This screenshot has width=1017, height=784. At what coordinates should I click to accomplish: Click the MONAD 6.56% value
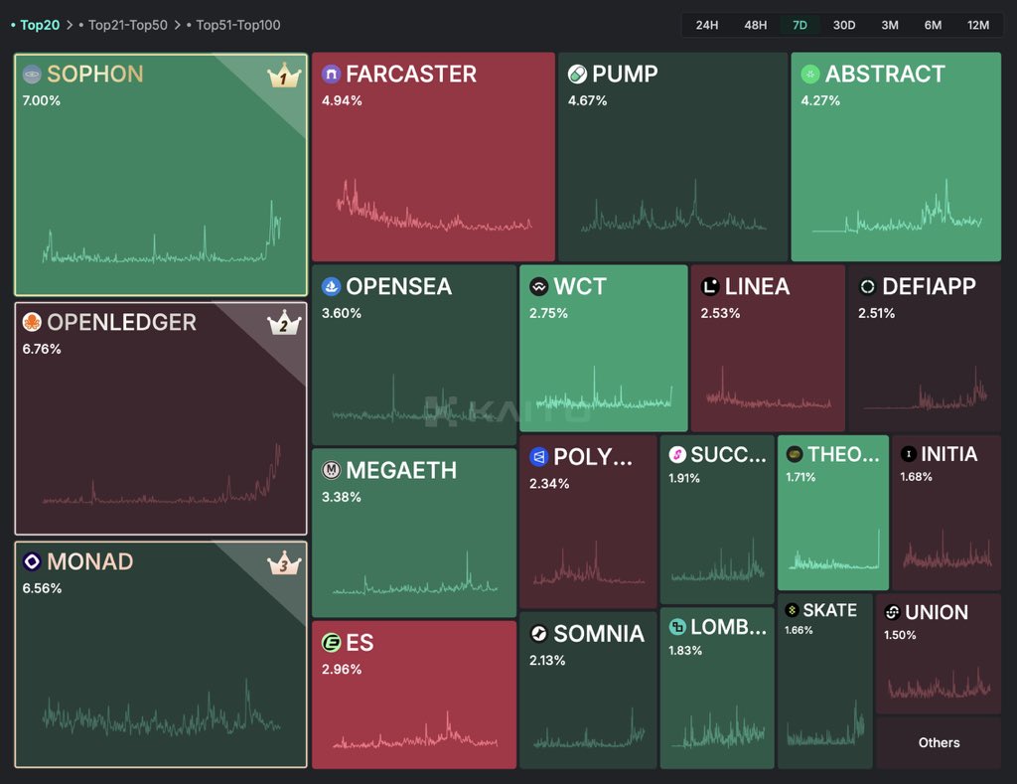(x=42, y=588)
